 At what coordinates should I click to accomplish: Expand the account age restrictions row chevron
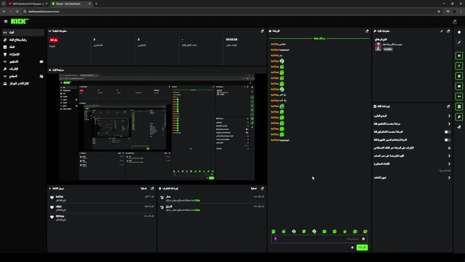tap(449, 156)
